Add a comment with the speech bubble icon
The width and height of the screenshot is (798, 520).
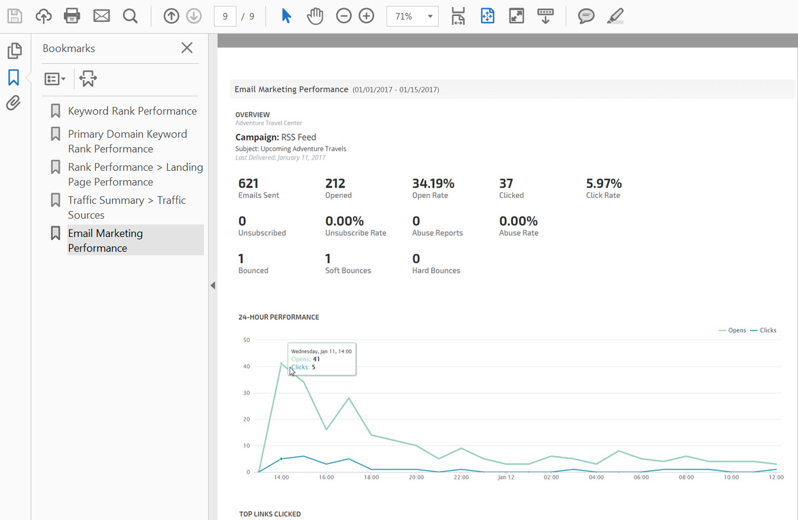(586, 16)
